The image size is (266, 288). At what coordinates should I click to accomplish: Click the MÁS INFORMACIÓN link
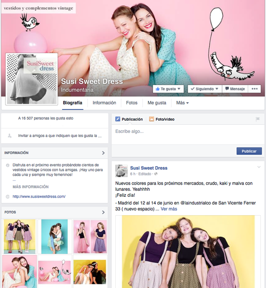pos(30,187)
